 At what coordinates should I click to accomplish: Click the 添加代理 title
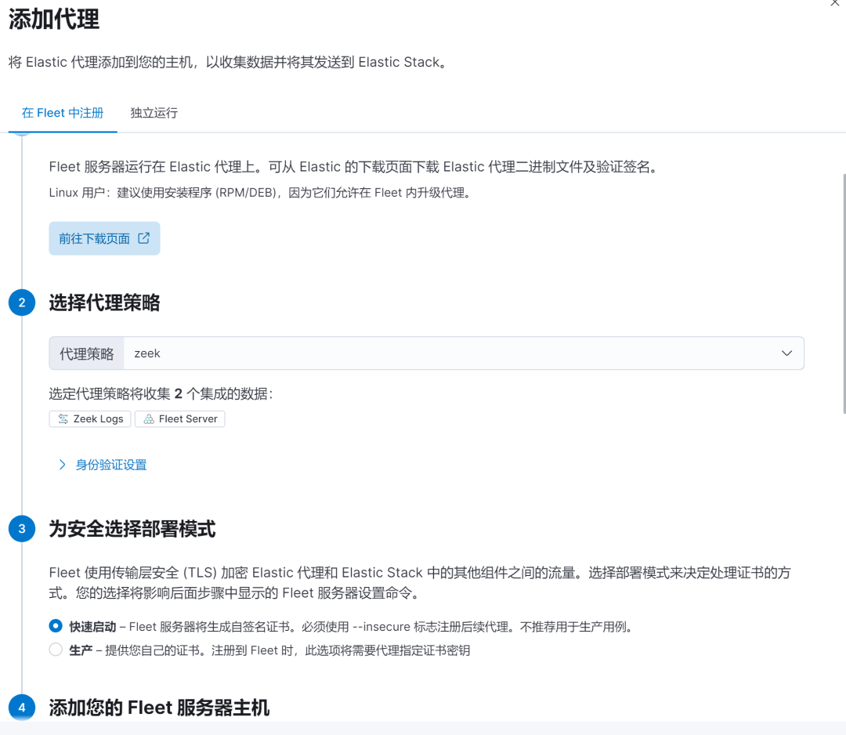54,20
